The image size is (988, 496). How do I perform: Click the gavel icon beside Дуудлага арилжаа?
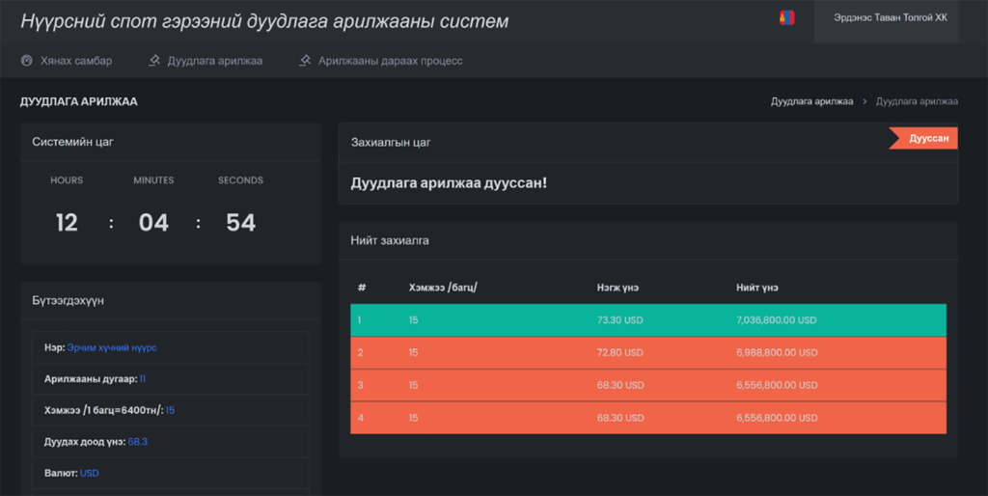[153, 61]
